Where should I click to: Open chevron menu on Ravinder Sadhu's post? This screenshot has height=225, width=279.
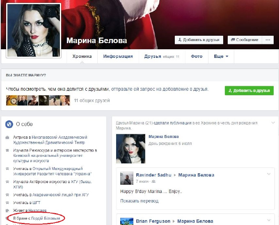(x=269, y=174)
